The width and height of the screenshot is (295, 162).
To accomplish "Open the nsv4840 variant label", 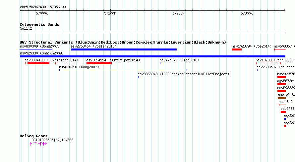I will pyautogui.click(x=285, y=102).
